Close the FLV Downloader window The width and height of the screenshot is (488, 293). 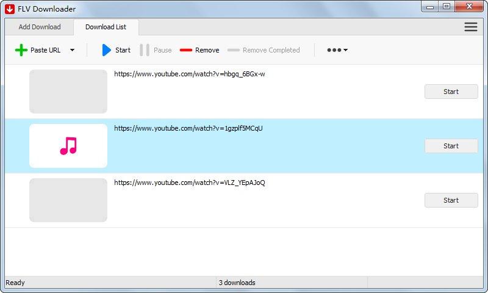coord(469,7)
